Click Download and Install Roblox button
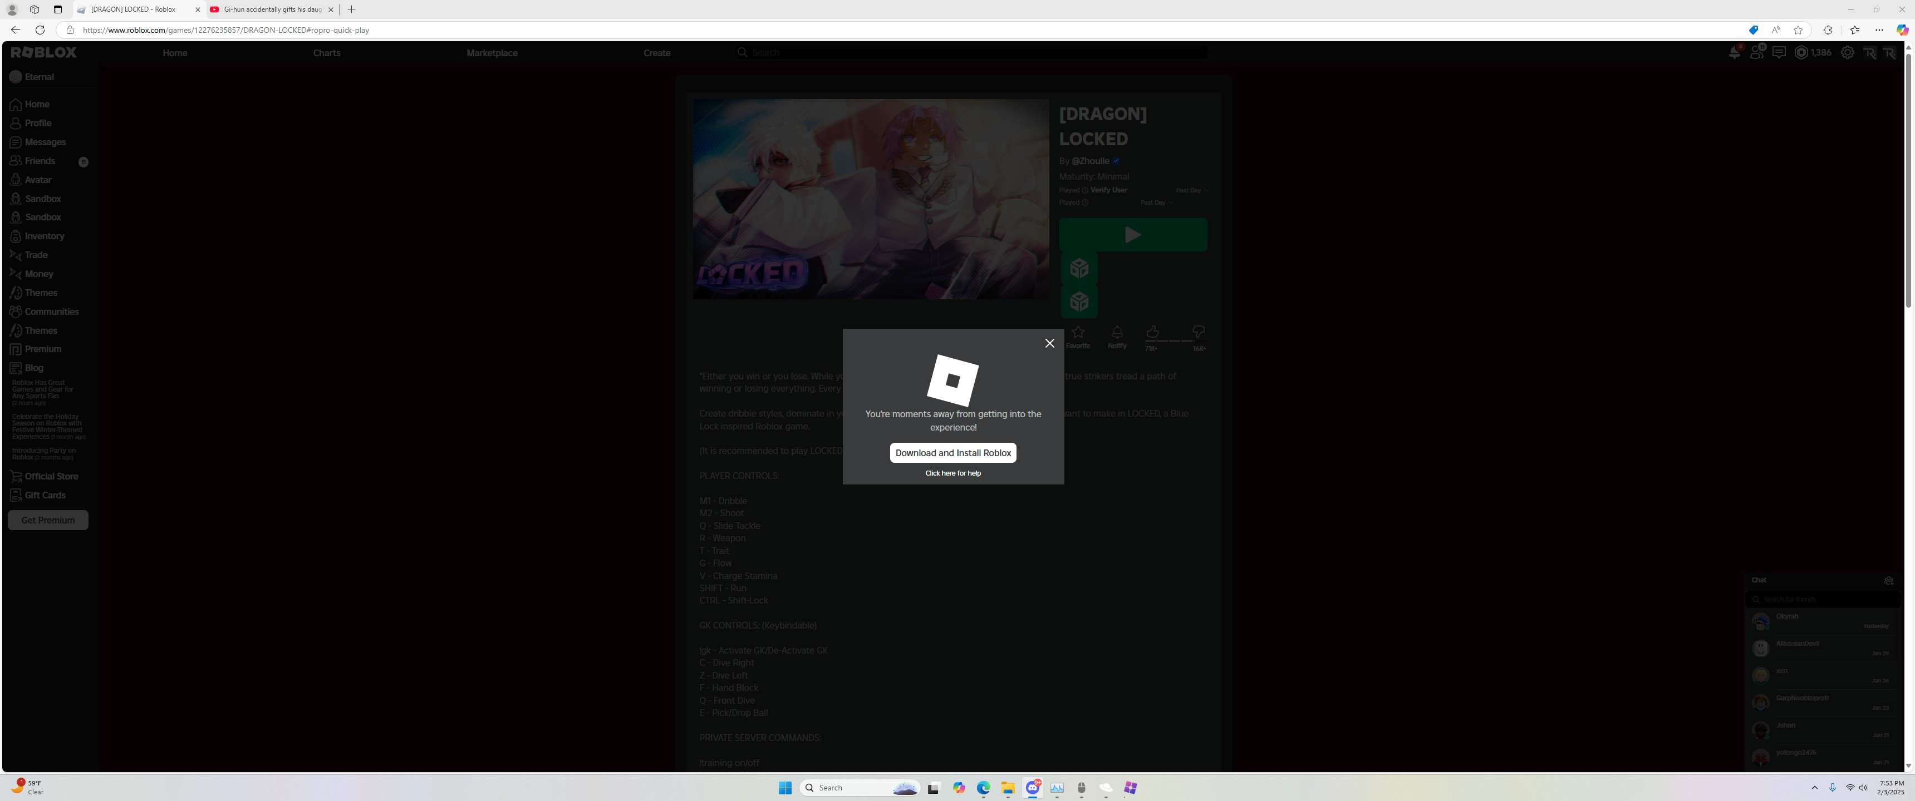 coord(953,453)
